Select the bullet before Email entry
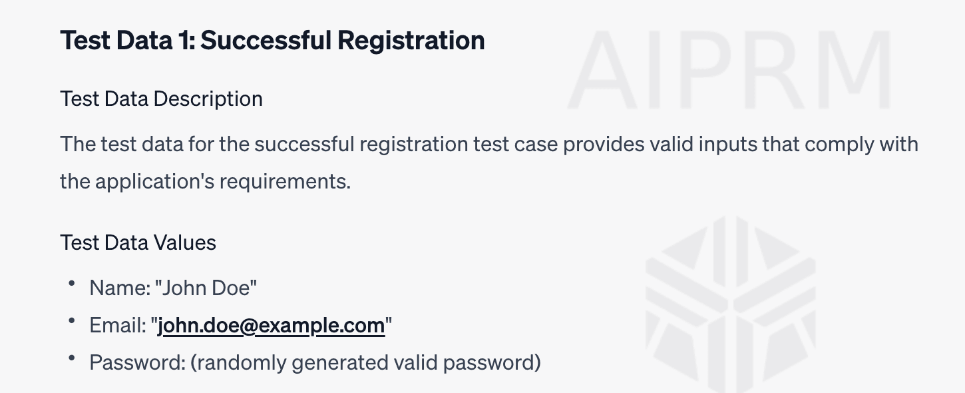This screenshot has width=965, height=393. click(71, 321)
